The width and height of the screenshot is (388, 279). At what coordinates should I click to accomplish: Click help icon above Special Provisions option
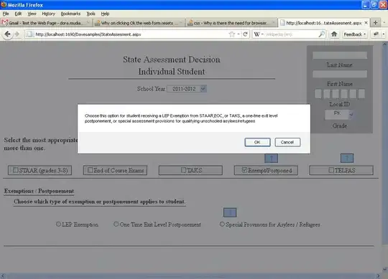click(230, 212)
